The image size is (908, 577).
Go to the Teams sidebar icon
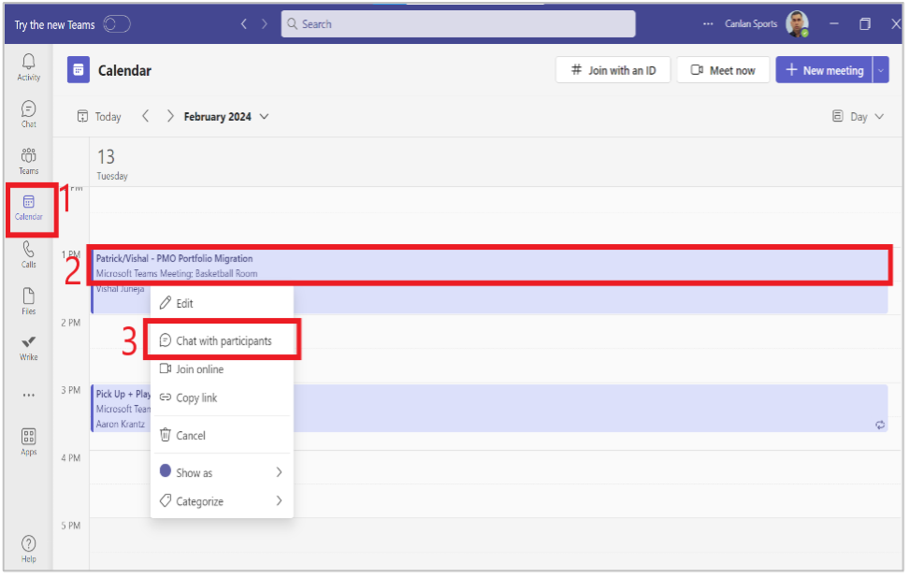click(28, 161)
